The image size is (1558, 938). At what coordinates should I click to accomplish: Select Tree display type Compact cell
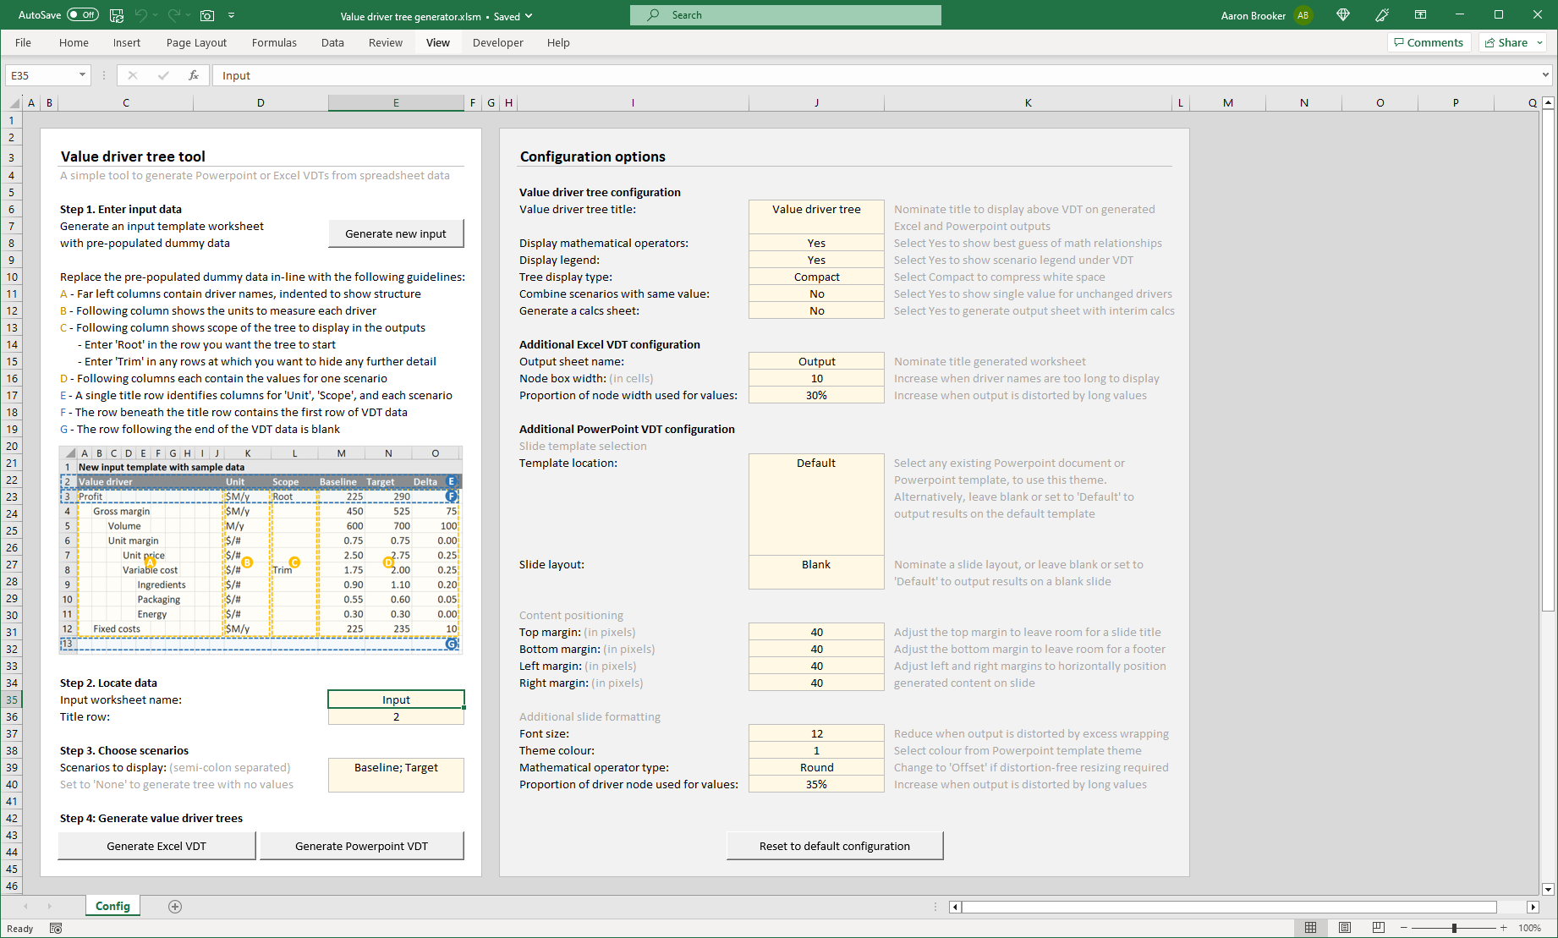tap(816, 277)
